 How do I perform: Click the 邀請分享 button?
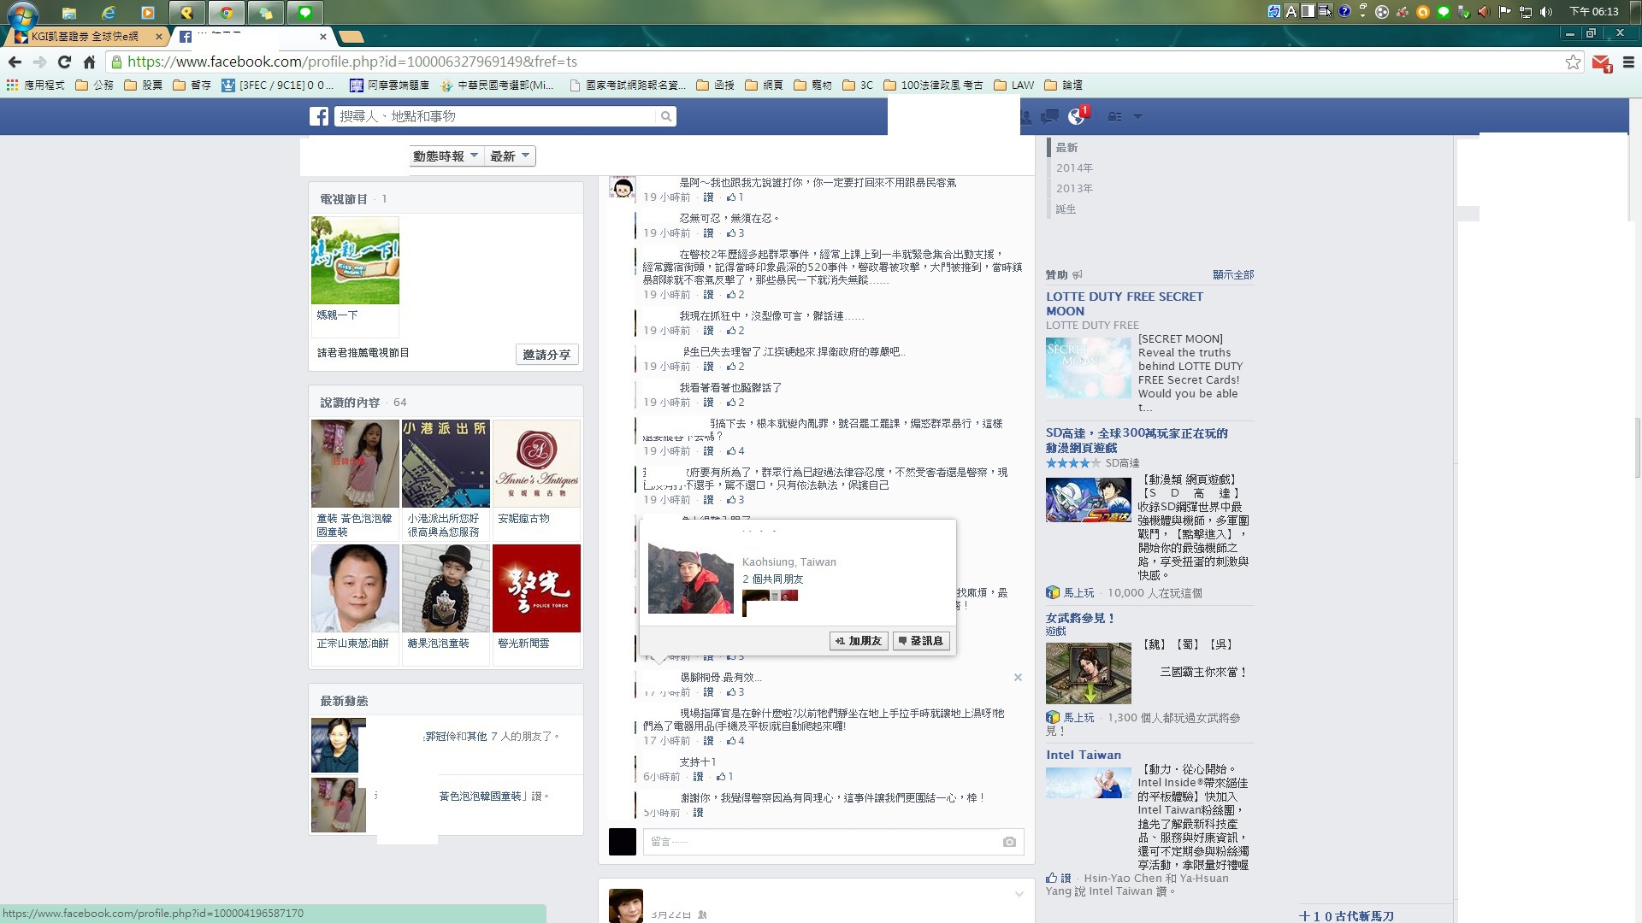click(546, 355)
